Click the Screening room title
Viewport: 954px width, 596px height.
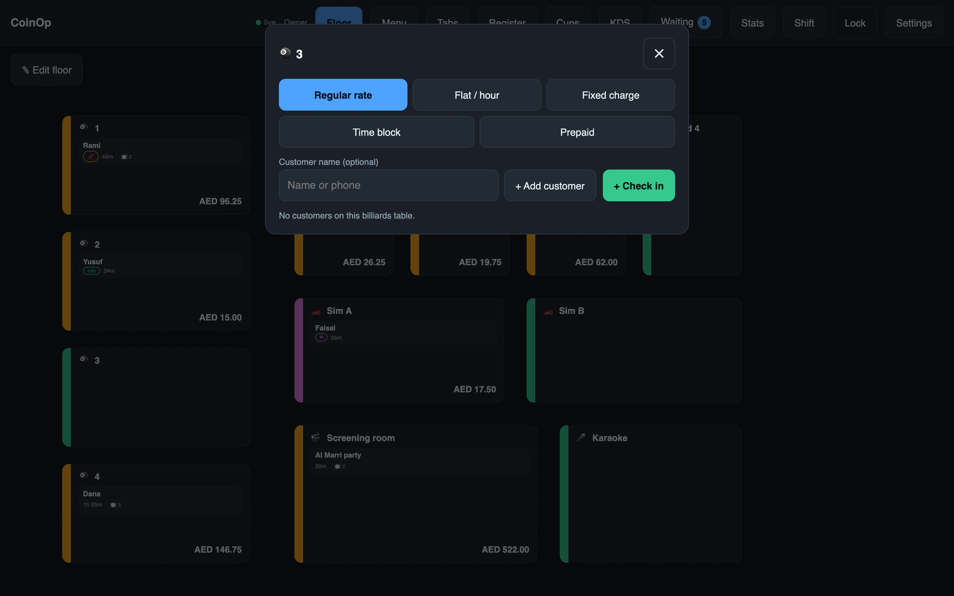click(361, 438)
